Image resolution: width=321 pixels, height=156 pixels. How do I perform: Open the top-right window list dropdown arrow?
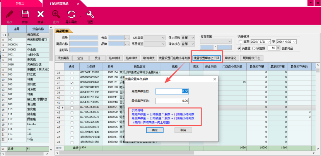[x=311, y=2]
